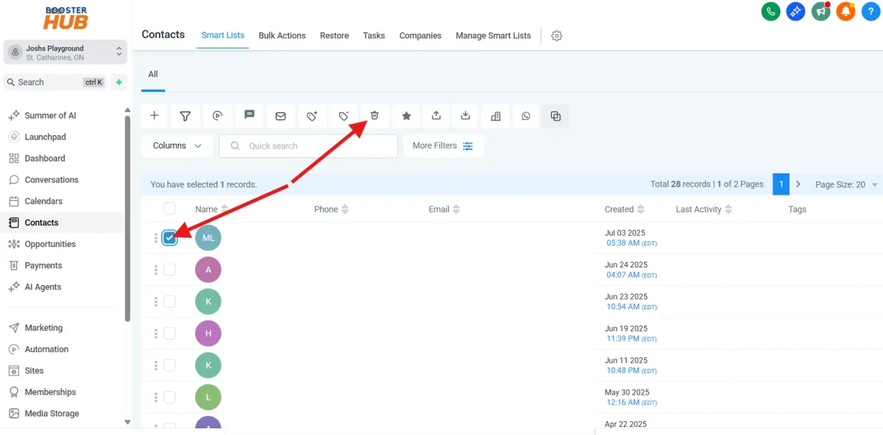Click the ML contact avatar

pos(208,238)
